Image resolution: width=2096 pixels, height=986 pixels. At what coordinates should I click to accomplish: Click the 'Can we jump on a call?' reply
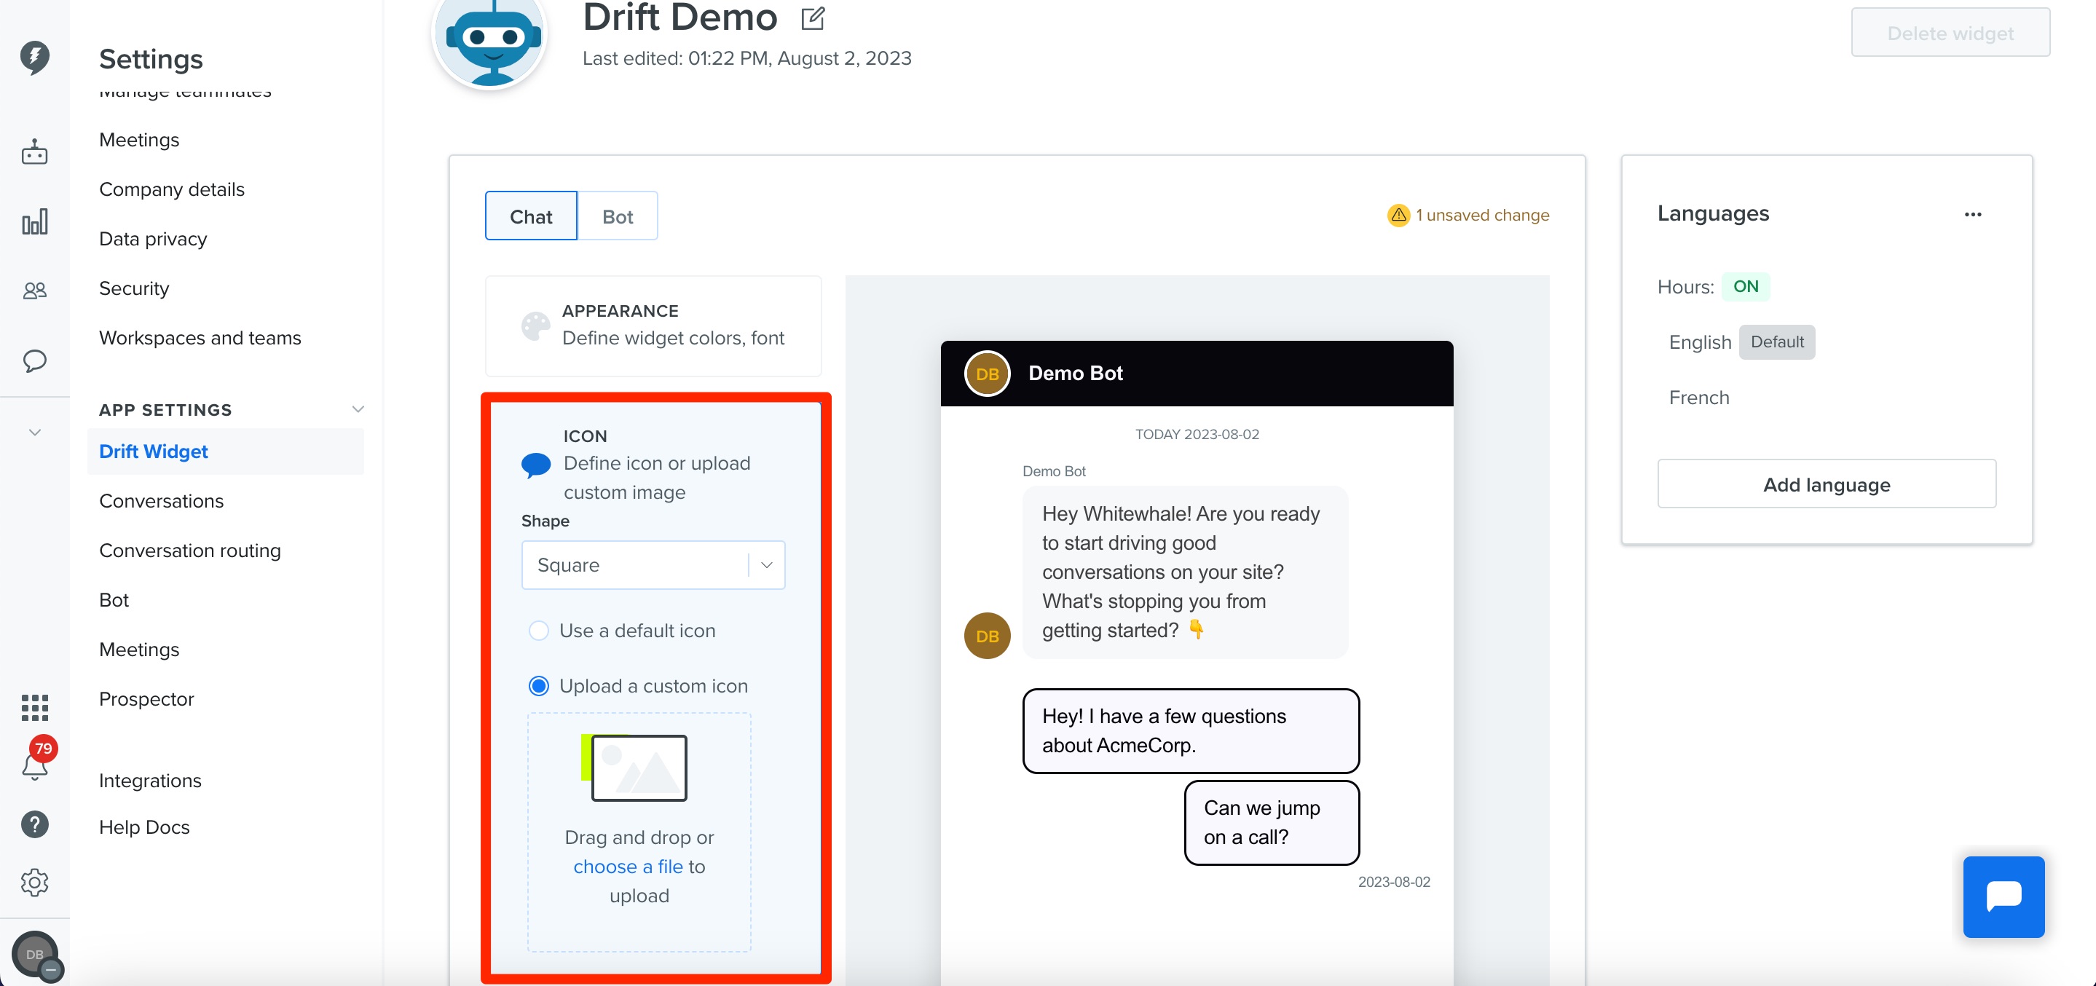pos(1272,822)
